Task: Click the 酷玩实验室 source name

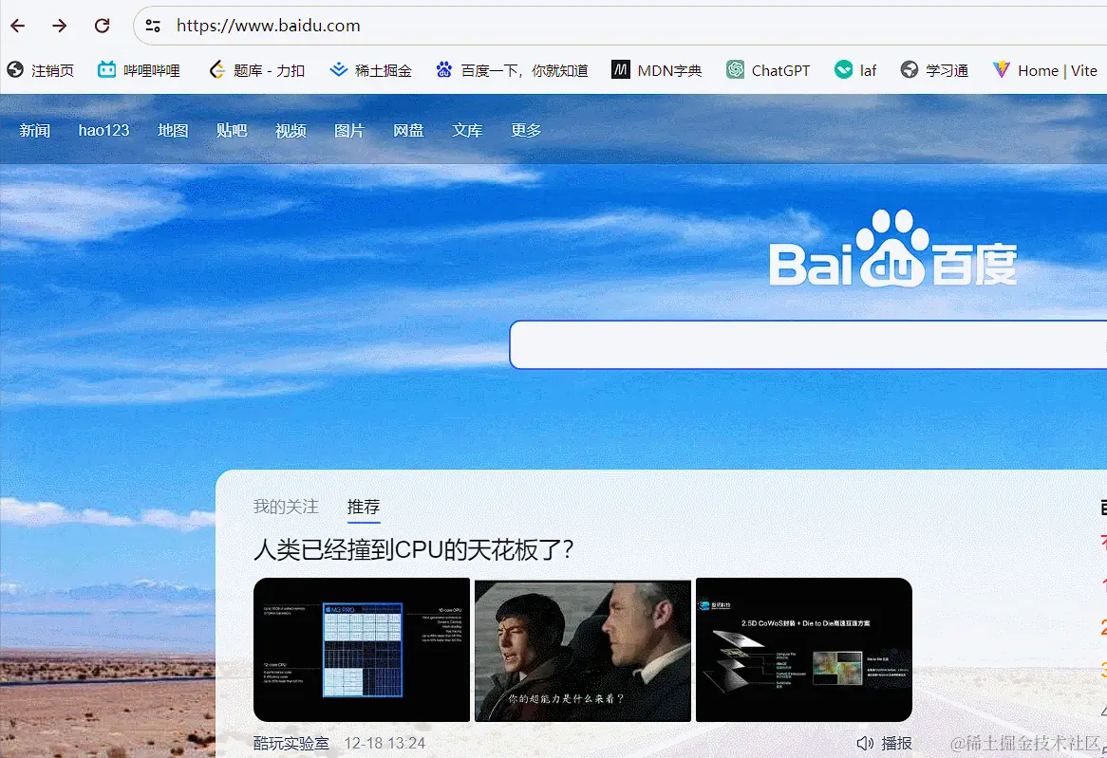Action: pos(291,743)
